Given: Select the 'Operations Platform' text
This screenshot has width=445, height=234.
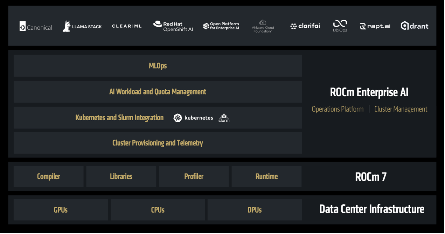Looking at the screenshot, I should 338,109.
